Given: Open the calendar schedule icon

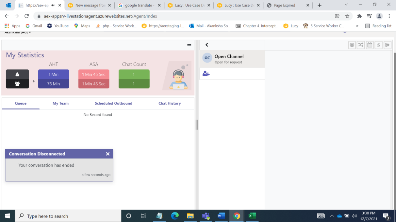Looking at the screenshot, I should pos(370,45).
